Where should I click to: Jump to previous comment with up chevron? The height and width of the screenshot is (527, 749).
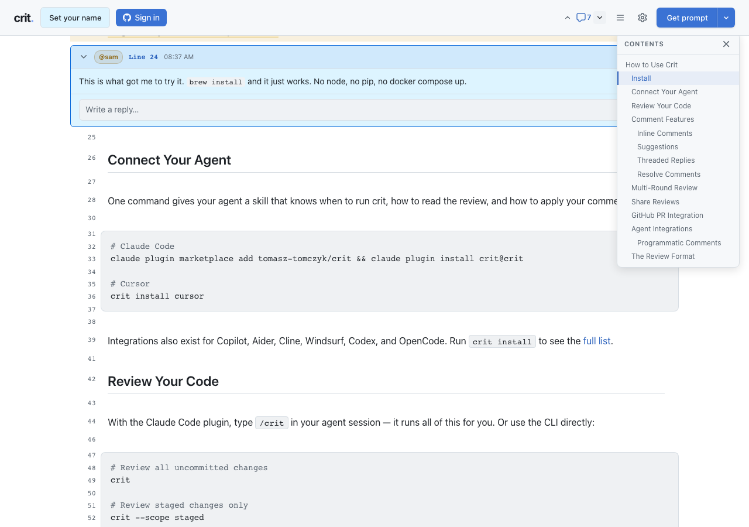pos(567,18)
